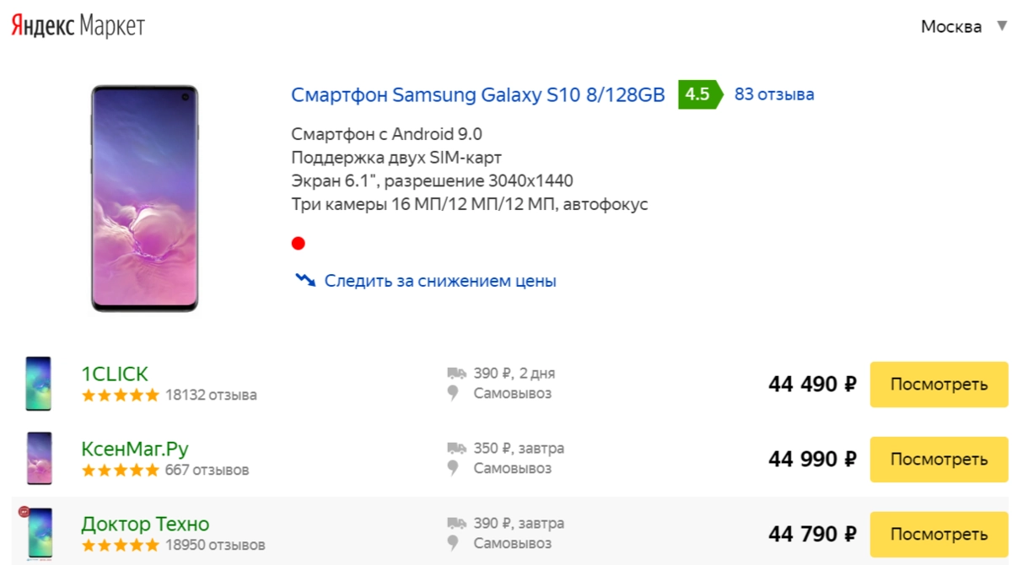
Task: Open the Доктор Техно shop link
Action: 145,524
